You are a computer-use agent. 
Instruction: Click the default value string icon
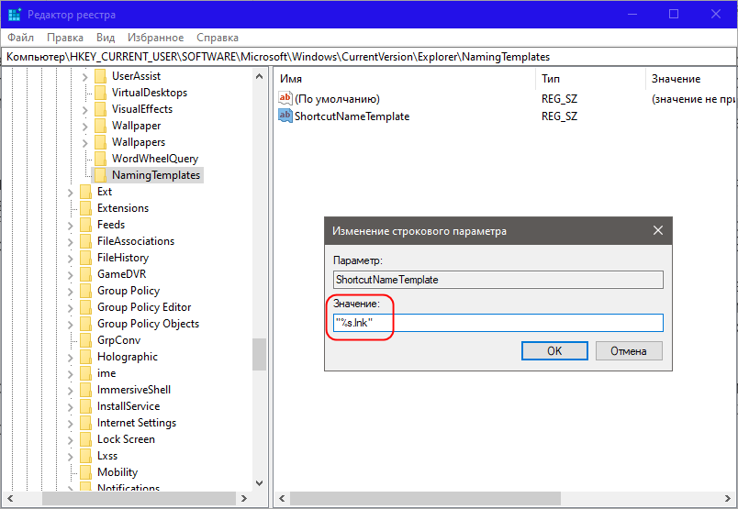[x=285, y=98]
